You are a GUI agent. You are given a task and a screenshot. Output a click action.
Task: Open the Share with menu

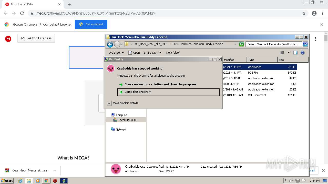(152, 53)
